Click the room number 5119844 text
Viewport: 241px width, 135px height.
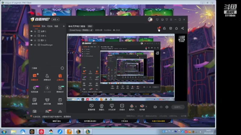click(107, 30)
